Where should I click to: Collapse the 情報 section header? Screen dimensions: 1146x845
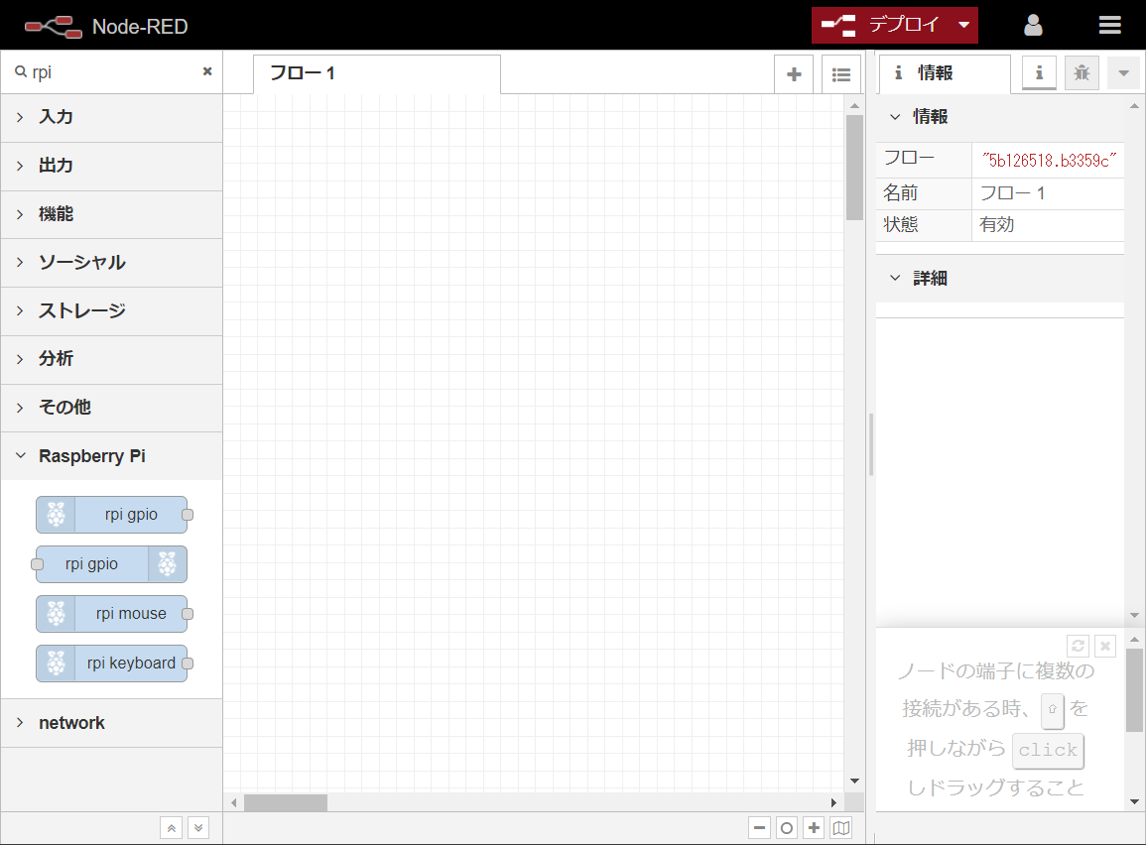(1000, 117)
